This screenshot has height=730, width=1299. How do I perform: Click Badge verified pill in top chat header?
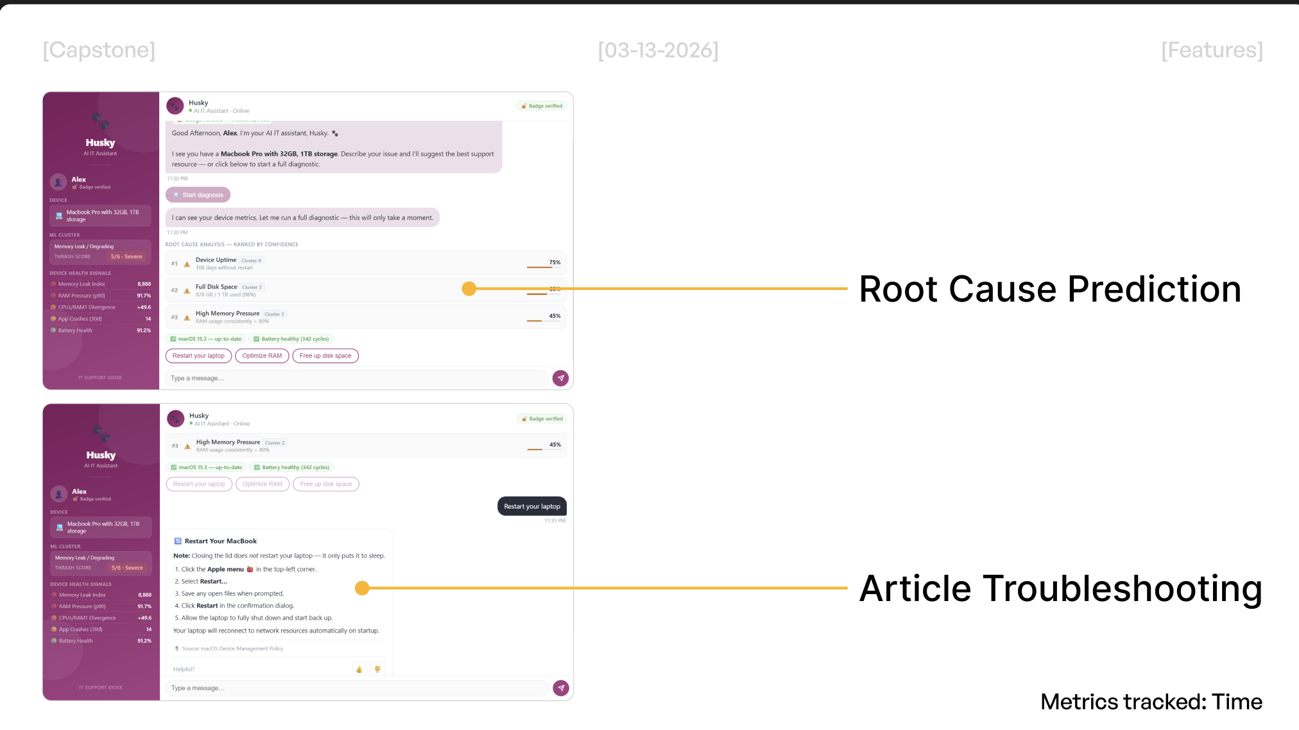click(542, 106)
